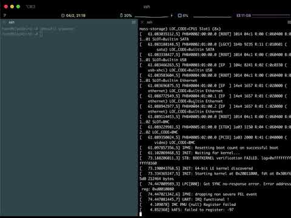Image resolution: width=291 pixels, height=218 pixels.
Task: Click kAFS: failed to register: -97 line
Action: (x=187, y=210)
